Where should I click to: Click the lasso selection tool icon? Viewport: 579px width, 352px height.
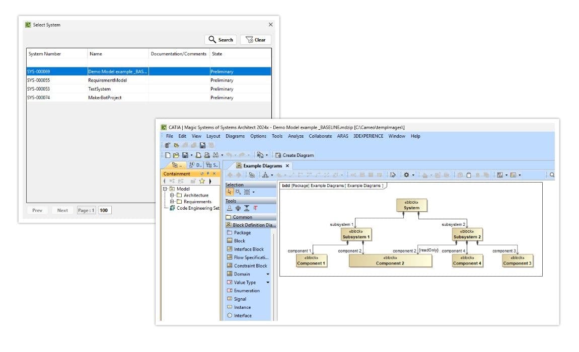click(x=238, y=192)
